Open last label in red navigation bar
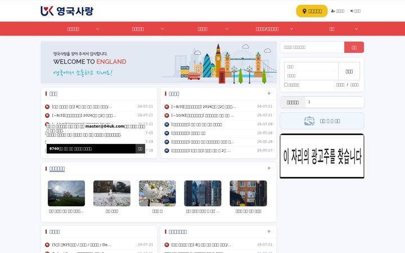 pyautogui.click(x=332, y=29)
